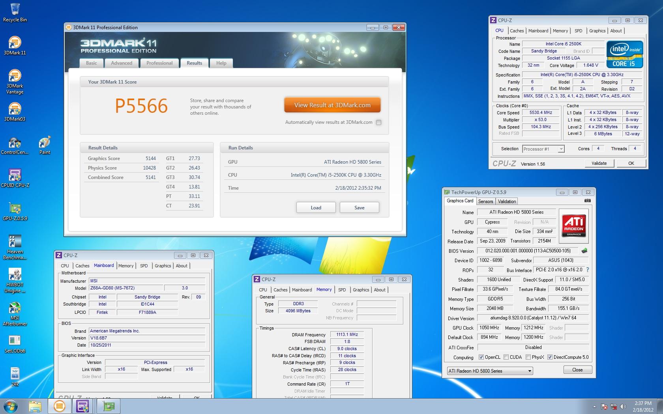Open CPUID CPU-Z desktop icon
This screenshot has height=414, width=663.
coord(15,178)
